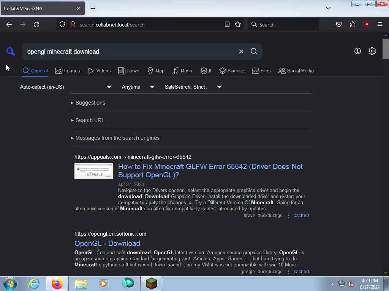Switch to the Social Media category
This screenshot has height=291, width=389.
[296, 71]
